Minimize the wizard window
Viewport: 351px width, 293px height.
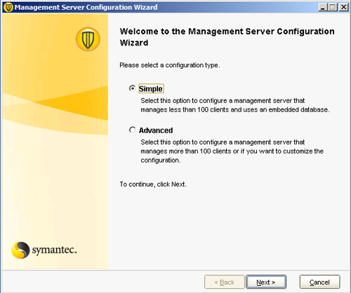pyautogui.click(x=323, y=7)
